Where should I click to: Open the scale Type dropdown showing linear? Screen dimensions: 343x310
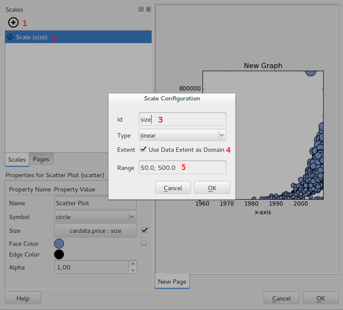[182, 135]
